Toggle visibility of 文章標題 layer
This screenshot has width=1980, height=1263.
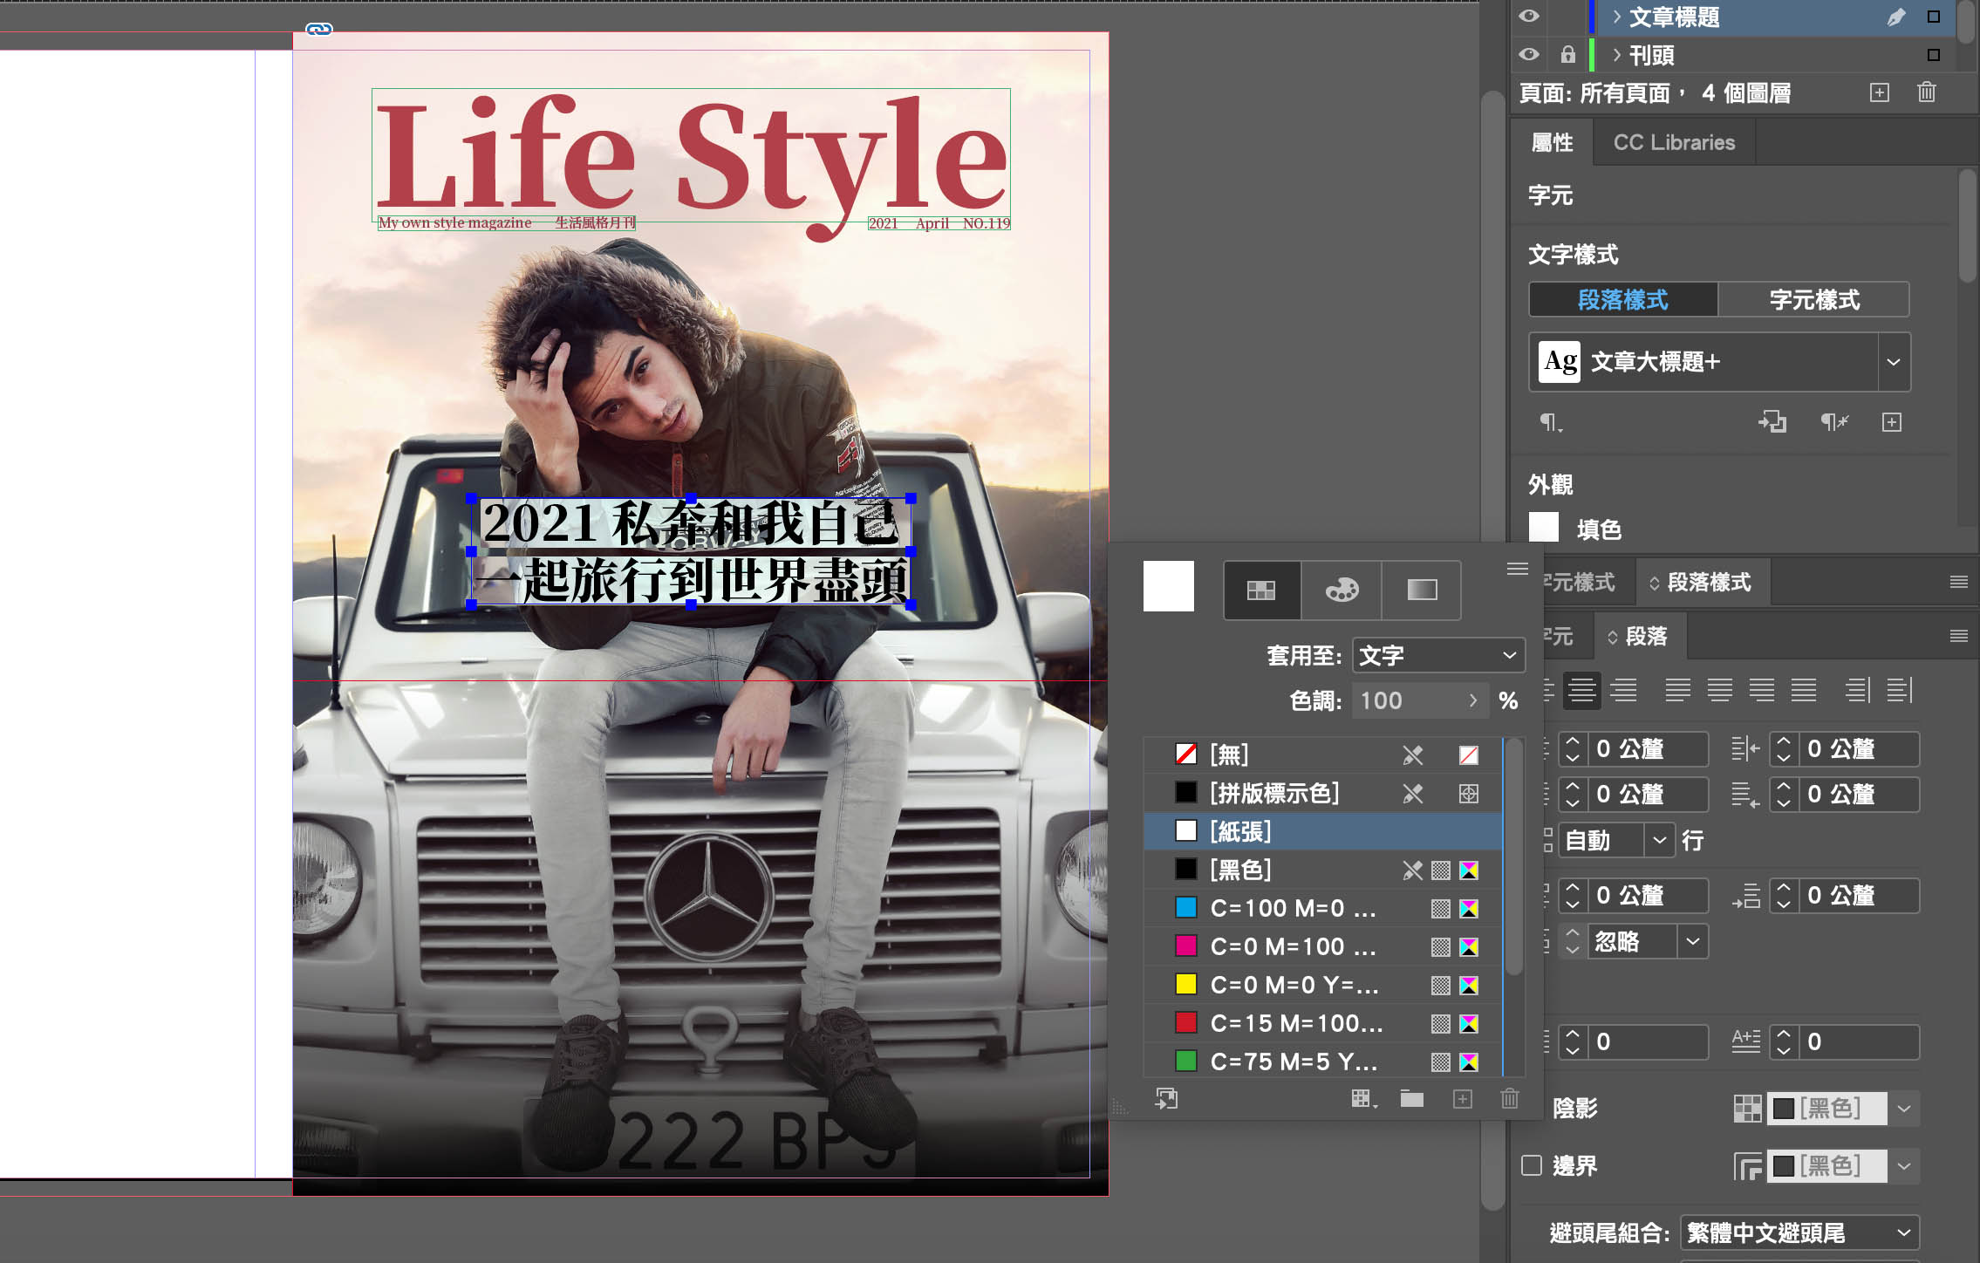click(x=1529, y=17)
